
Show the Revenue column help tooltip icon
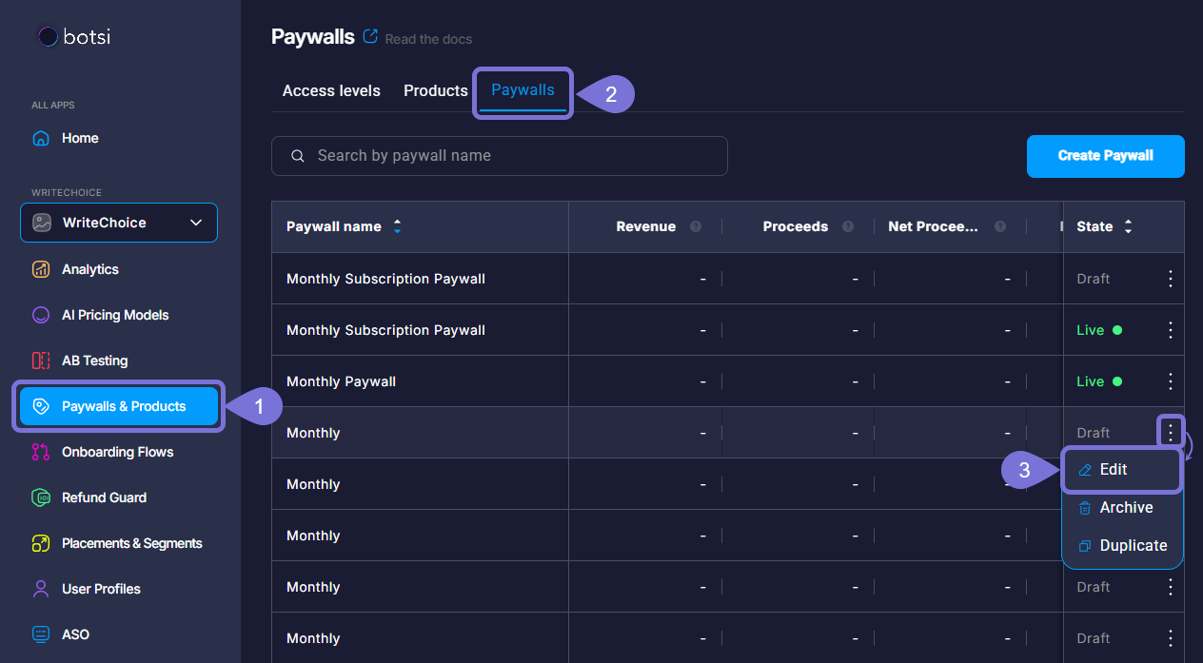(695, 226)
